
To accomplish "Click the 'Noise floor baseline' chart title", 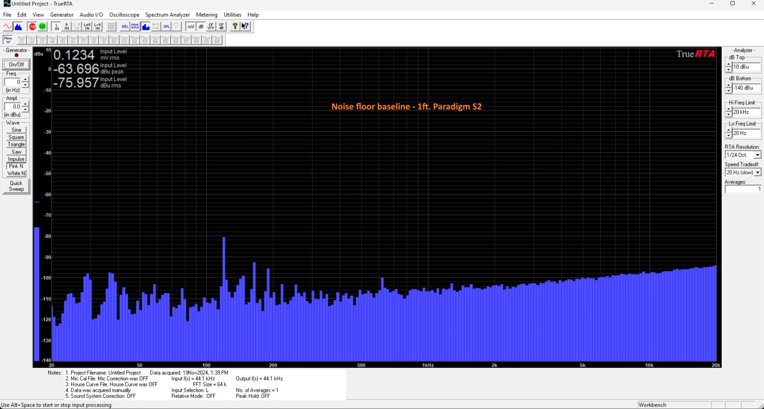I will tap(407, 107).
